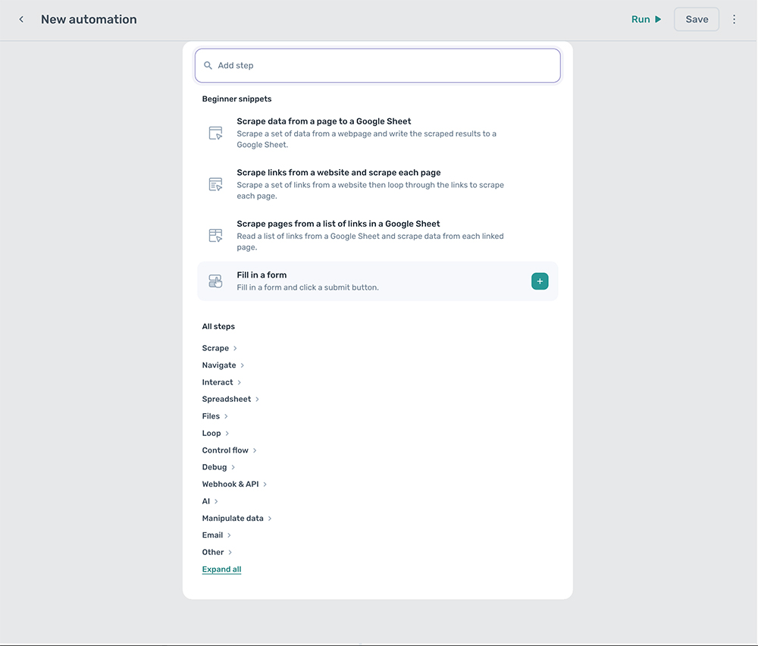The height and width of the screenshot is (646, 758).
Task: Click the Beginner snippets heading
Action: click(x=236, y=99)
